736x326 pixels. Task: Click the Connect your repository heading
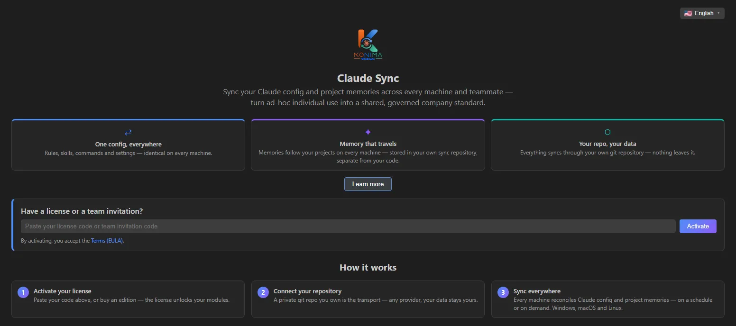click(307, 291)
